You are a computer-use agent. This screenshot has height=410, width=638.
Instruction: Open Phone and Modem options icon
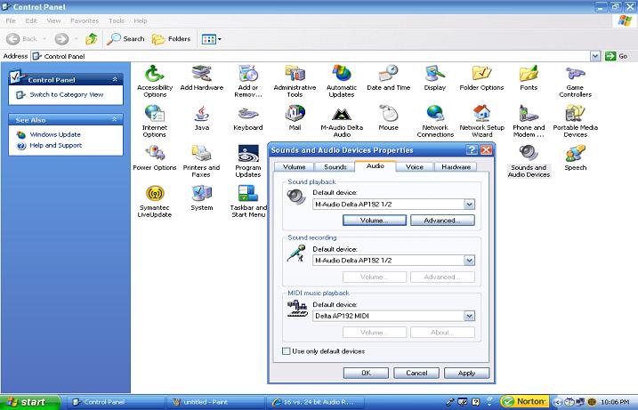(529, 121)
